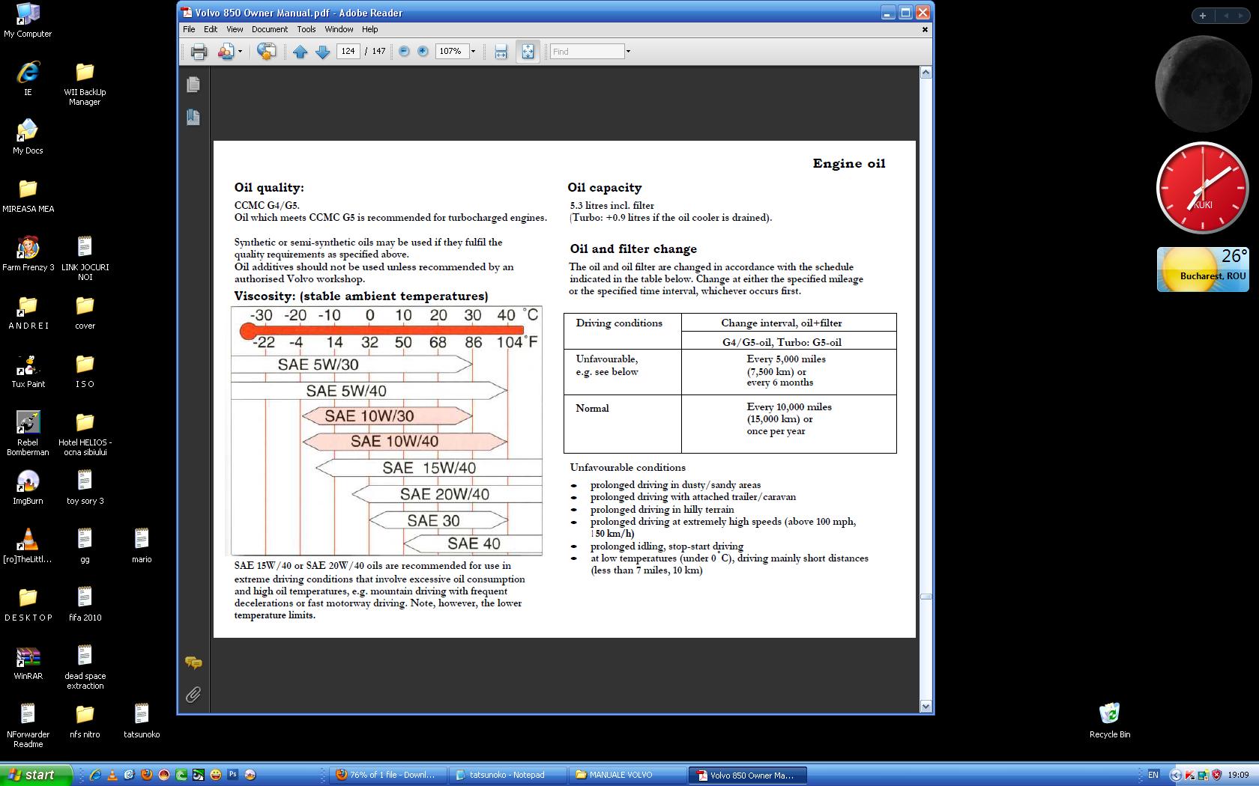Click the Photoshop quick launch icon
This screenshot has height=786, width=1259.
point(233,775)
